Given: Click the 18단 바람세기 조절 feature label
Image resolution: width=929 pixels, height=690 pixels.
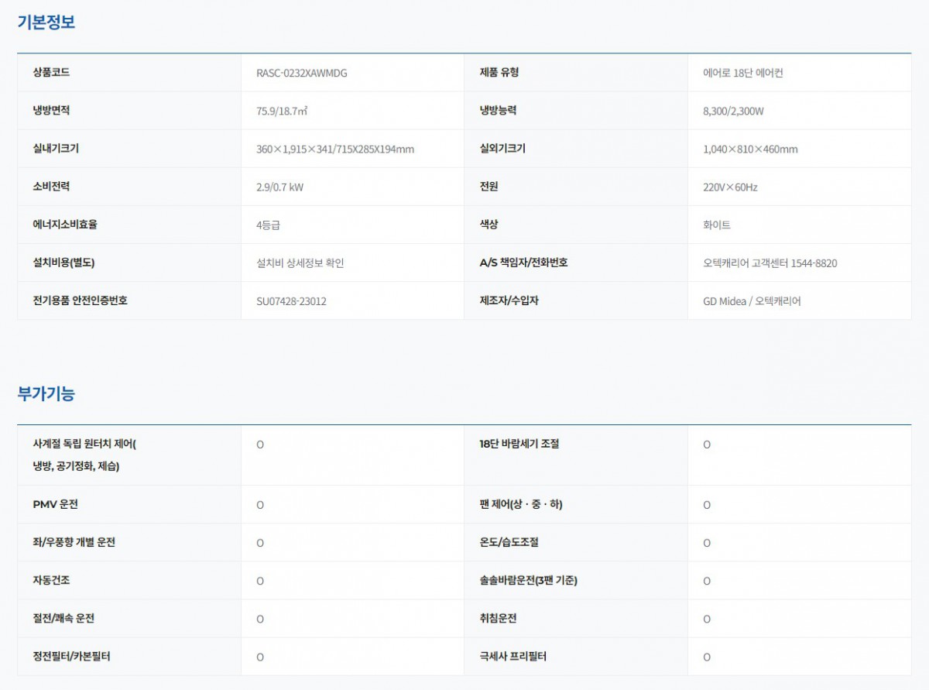Looking at the screenshot, I should click(x=519, y=444).
